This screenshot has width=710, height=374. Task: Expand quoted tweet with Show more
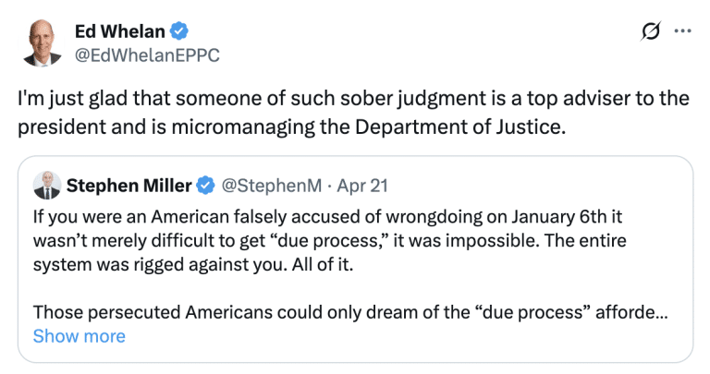(x=79, y=336)
